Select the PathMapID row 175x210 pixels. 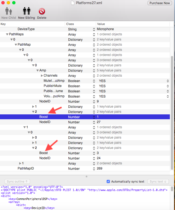[85, 168]
